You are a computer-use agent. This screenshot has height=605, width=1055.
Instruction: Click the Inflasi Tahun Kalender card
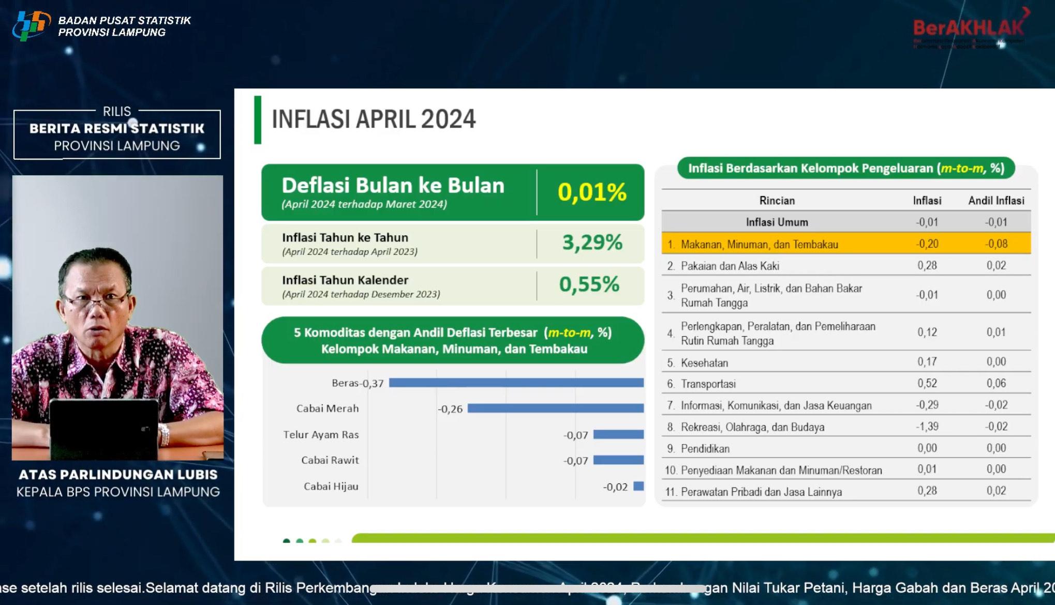pos(452,286)
